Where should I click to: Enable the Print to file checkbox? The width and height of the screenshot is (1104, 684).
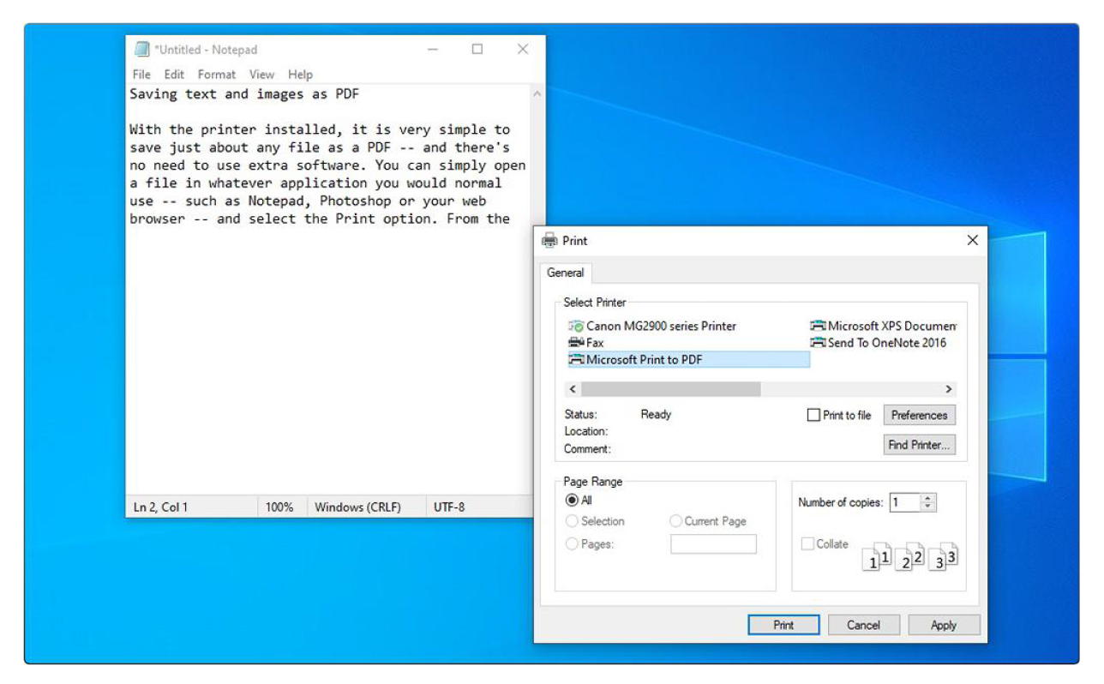(x=813, y=416)
